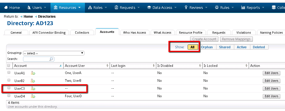The height and width of the screenshot is (111, 285).
Task: Click the user icon beside UserD4
Action: click(x=33, y=96)
